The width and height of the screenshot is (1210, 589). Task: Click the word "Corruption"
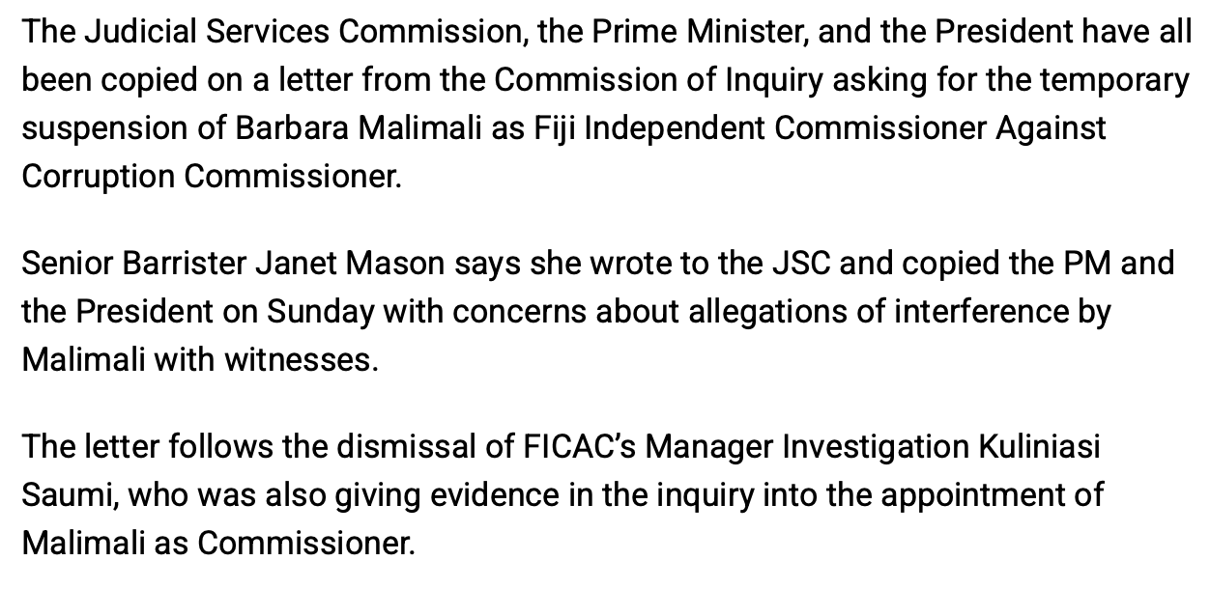[98, 177]
